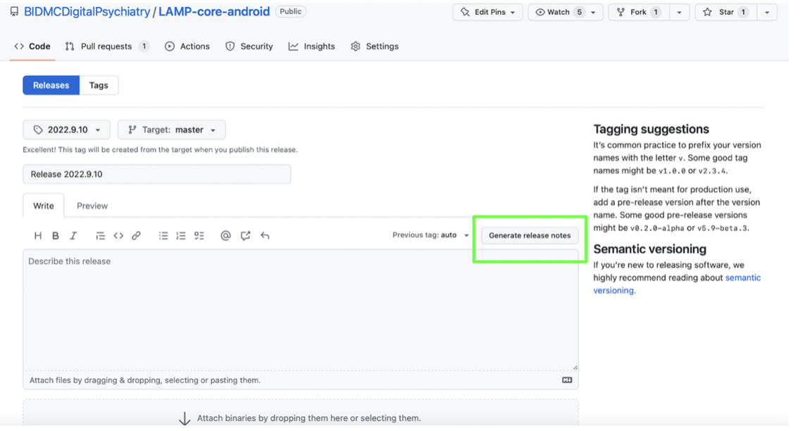Select the Releases button
The height and width of the screenshot is (431, 800).
[x=51, y=85]
